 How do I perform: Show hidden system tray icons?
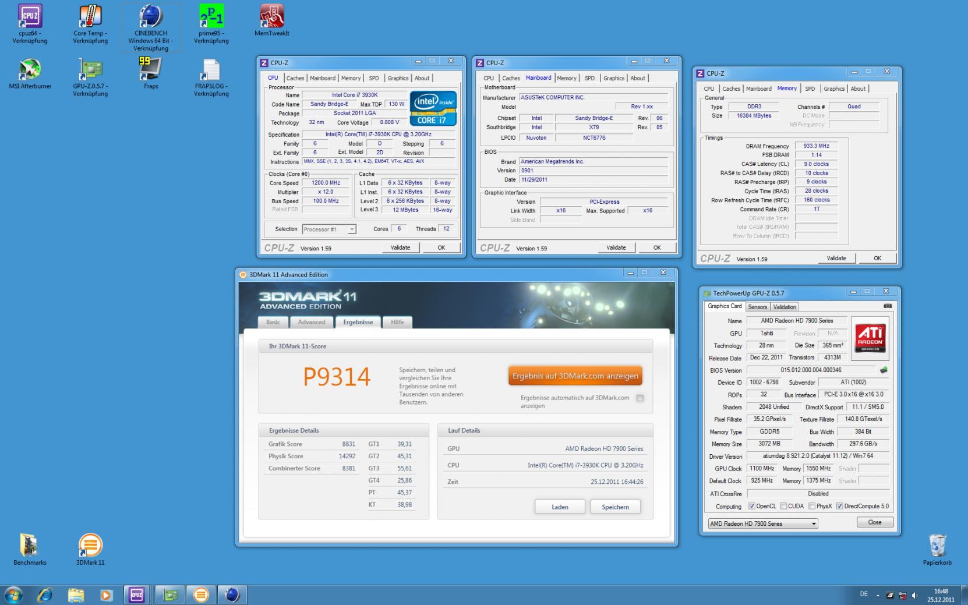click(878, 596)
